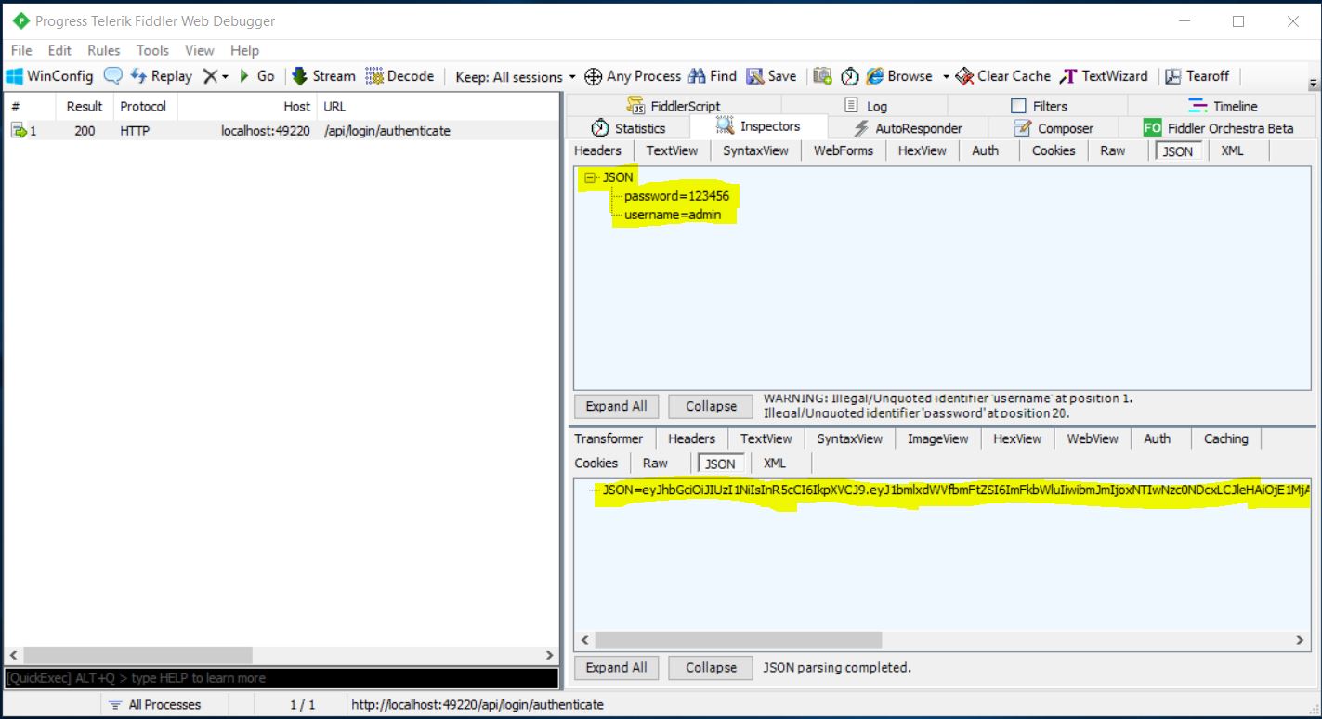Viewport: 1322px width, 719px height.
Task: Select the Inspectors tab
Action: click(758, 126)
